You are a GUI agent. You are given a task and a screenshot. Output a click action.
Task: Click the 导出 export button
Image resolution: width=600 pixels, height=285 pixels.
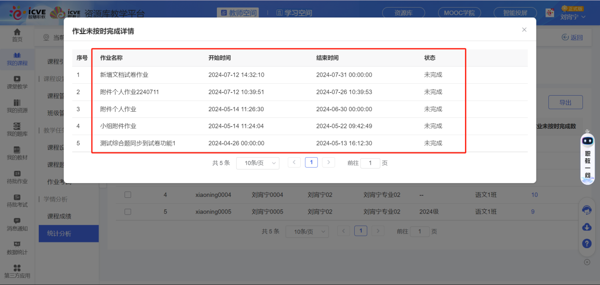[x=565, y=102]
